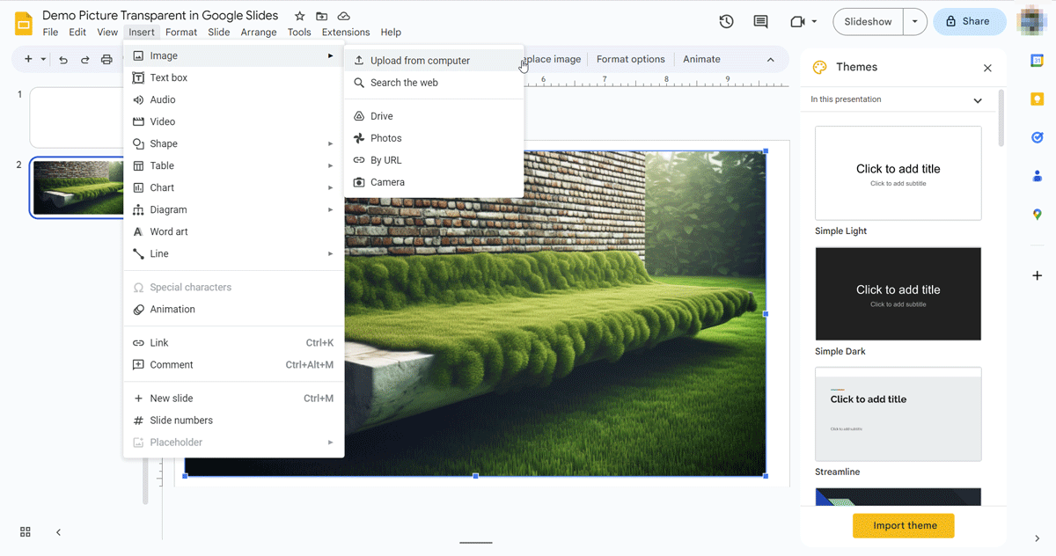This screenshot has width=1056, height=556.
Task: Expand the Slideshow options dropdown arrow
Action: (915, 22)
